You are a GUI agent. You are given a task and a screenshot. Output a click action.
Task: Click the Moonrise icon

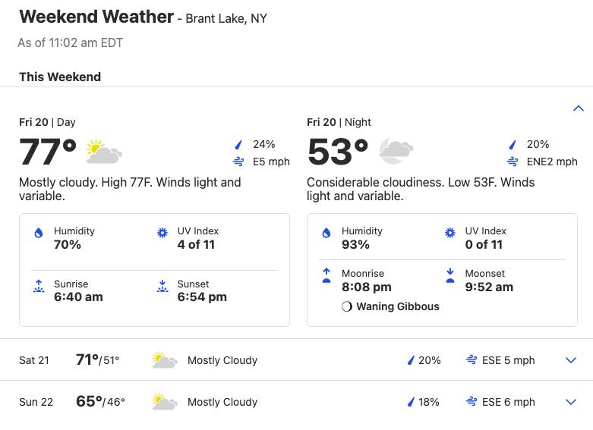[x=326, y=275]
